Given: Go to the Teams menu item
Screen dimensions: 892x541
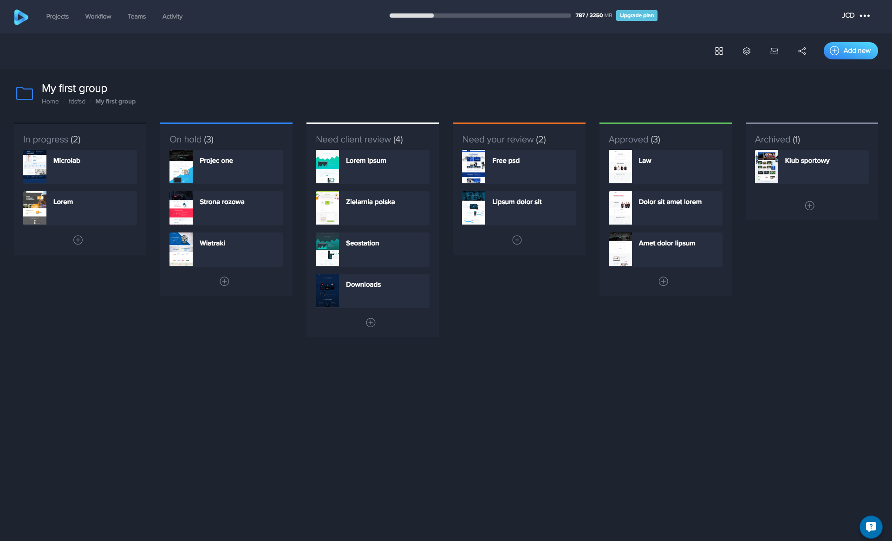Looking at the screenshot, I should (x=137, y=16).
